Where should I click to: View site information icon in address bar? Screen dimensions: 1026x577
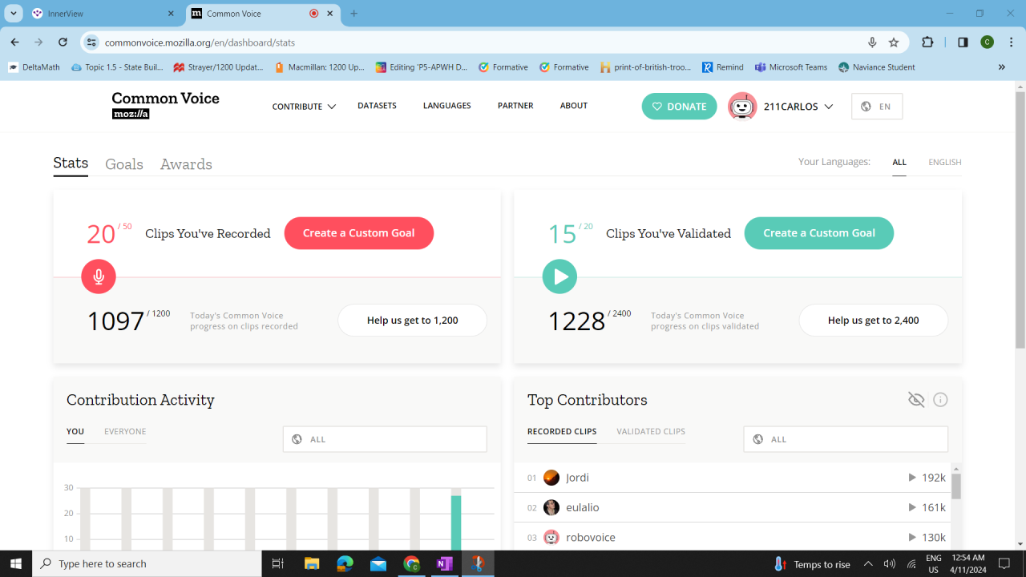tap(91, 42)
